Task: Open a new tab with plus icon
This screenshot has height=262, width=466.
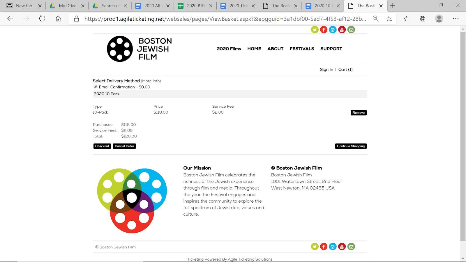Action: pos(393,6)
